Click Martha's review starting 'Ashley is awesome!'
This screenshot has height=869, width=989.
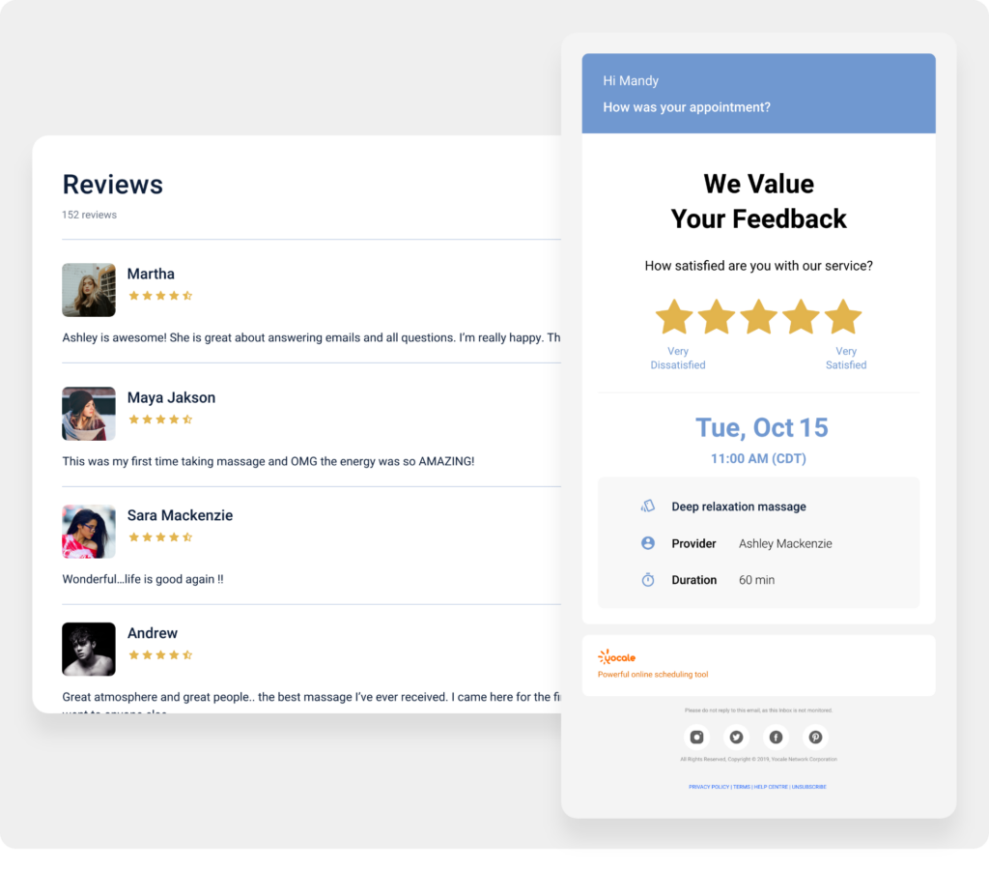(x=312, y=337)
